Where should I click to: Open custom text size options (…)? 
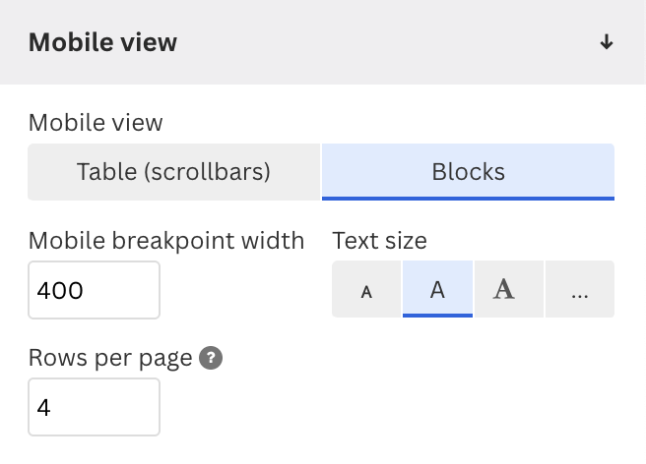[580, 289]
